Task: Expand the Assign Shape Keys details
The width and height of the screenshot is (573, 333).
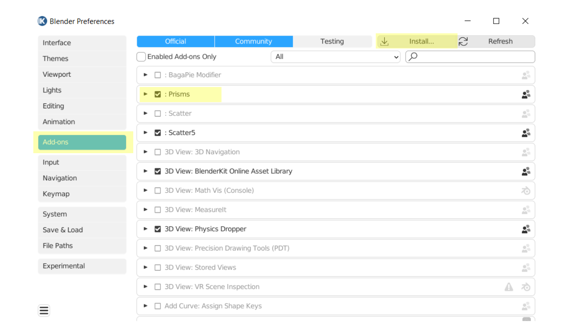Action: pos(145,306)
